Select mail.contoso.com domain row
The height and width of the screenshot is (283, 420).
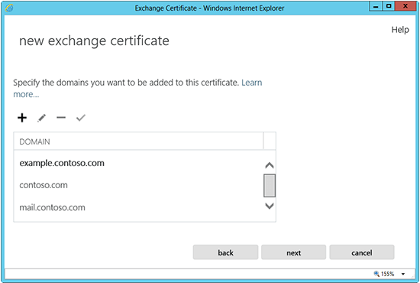(x=138, y=207)
